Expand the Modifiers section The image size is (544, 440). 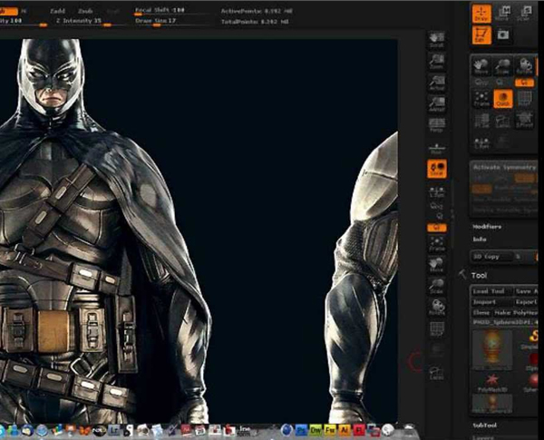coord(487,227)
